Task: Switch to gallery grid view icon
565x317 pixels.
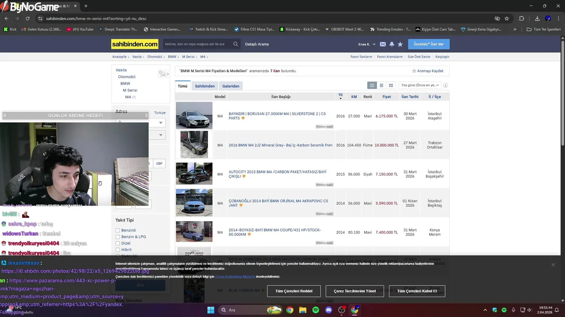Action: 391,85
